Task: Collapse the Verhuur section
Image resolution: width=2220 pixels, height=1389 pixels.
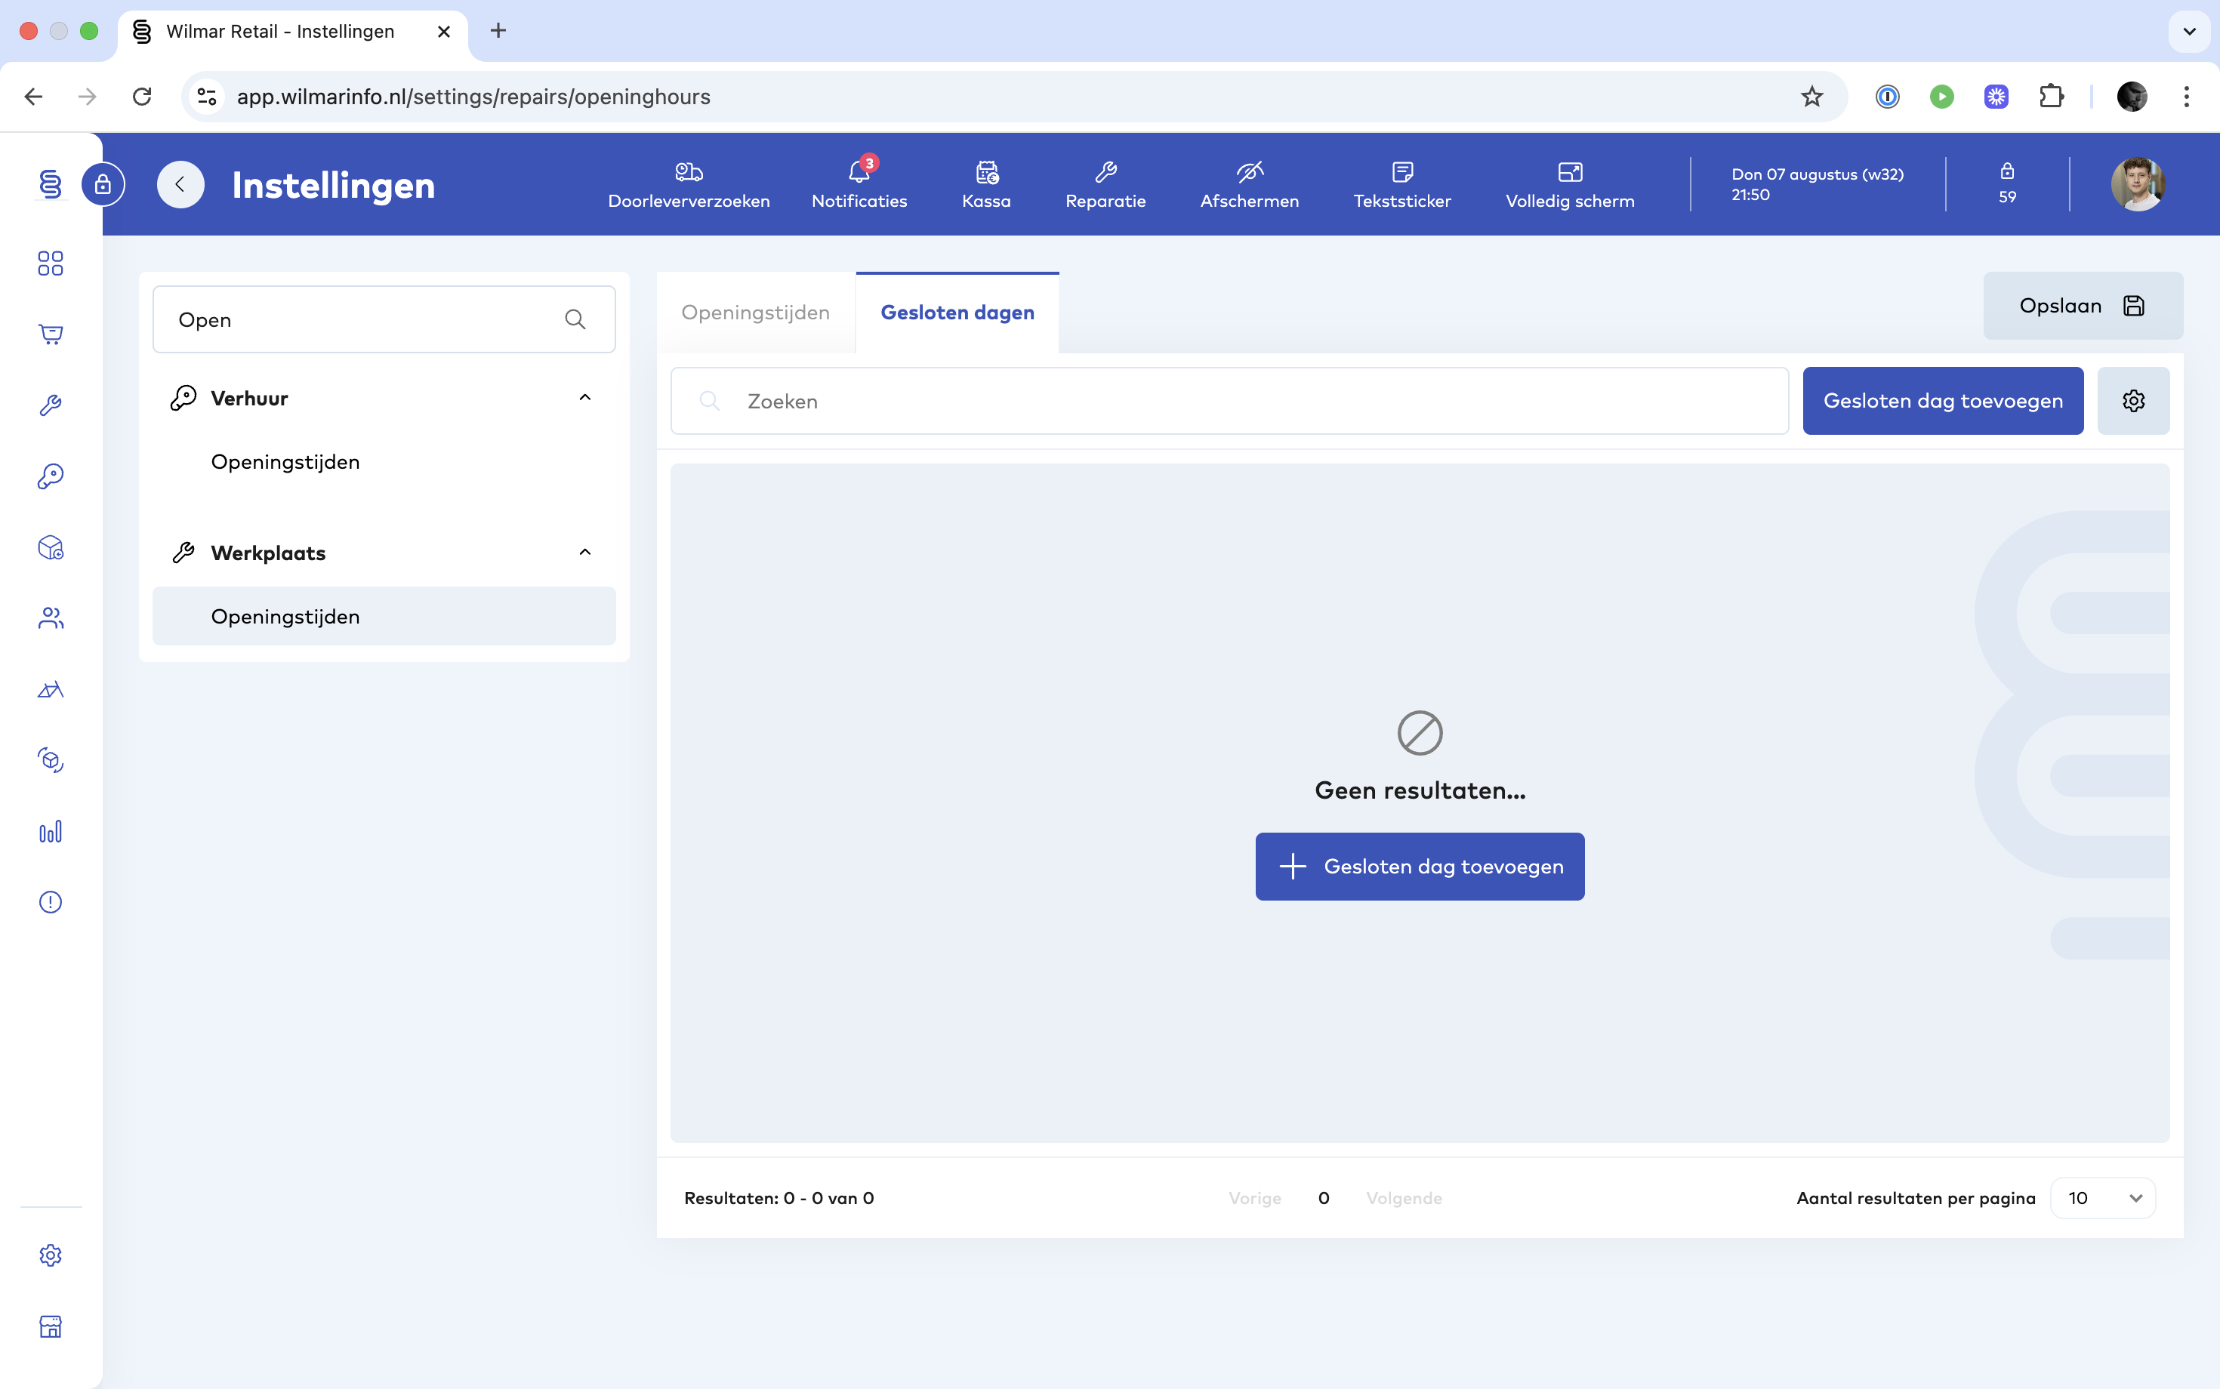Action: coord(584,398)
